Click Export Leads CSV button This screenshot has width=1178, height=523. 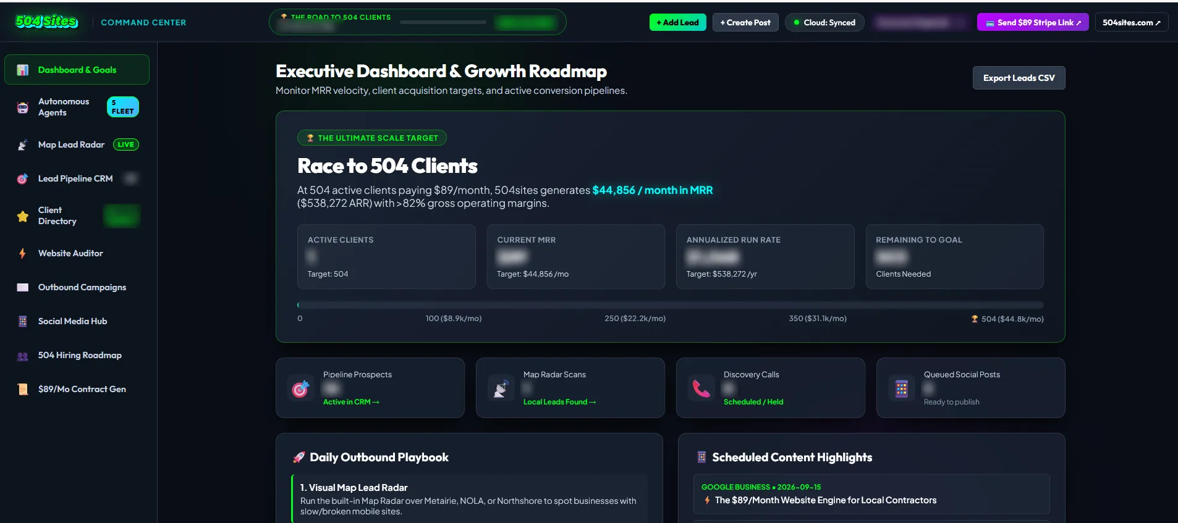[1019, 78]
